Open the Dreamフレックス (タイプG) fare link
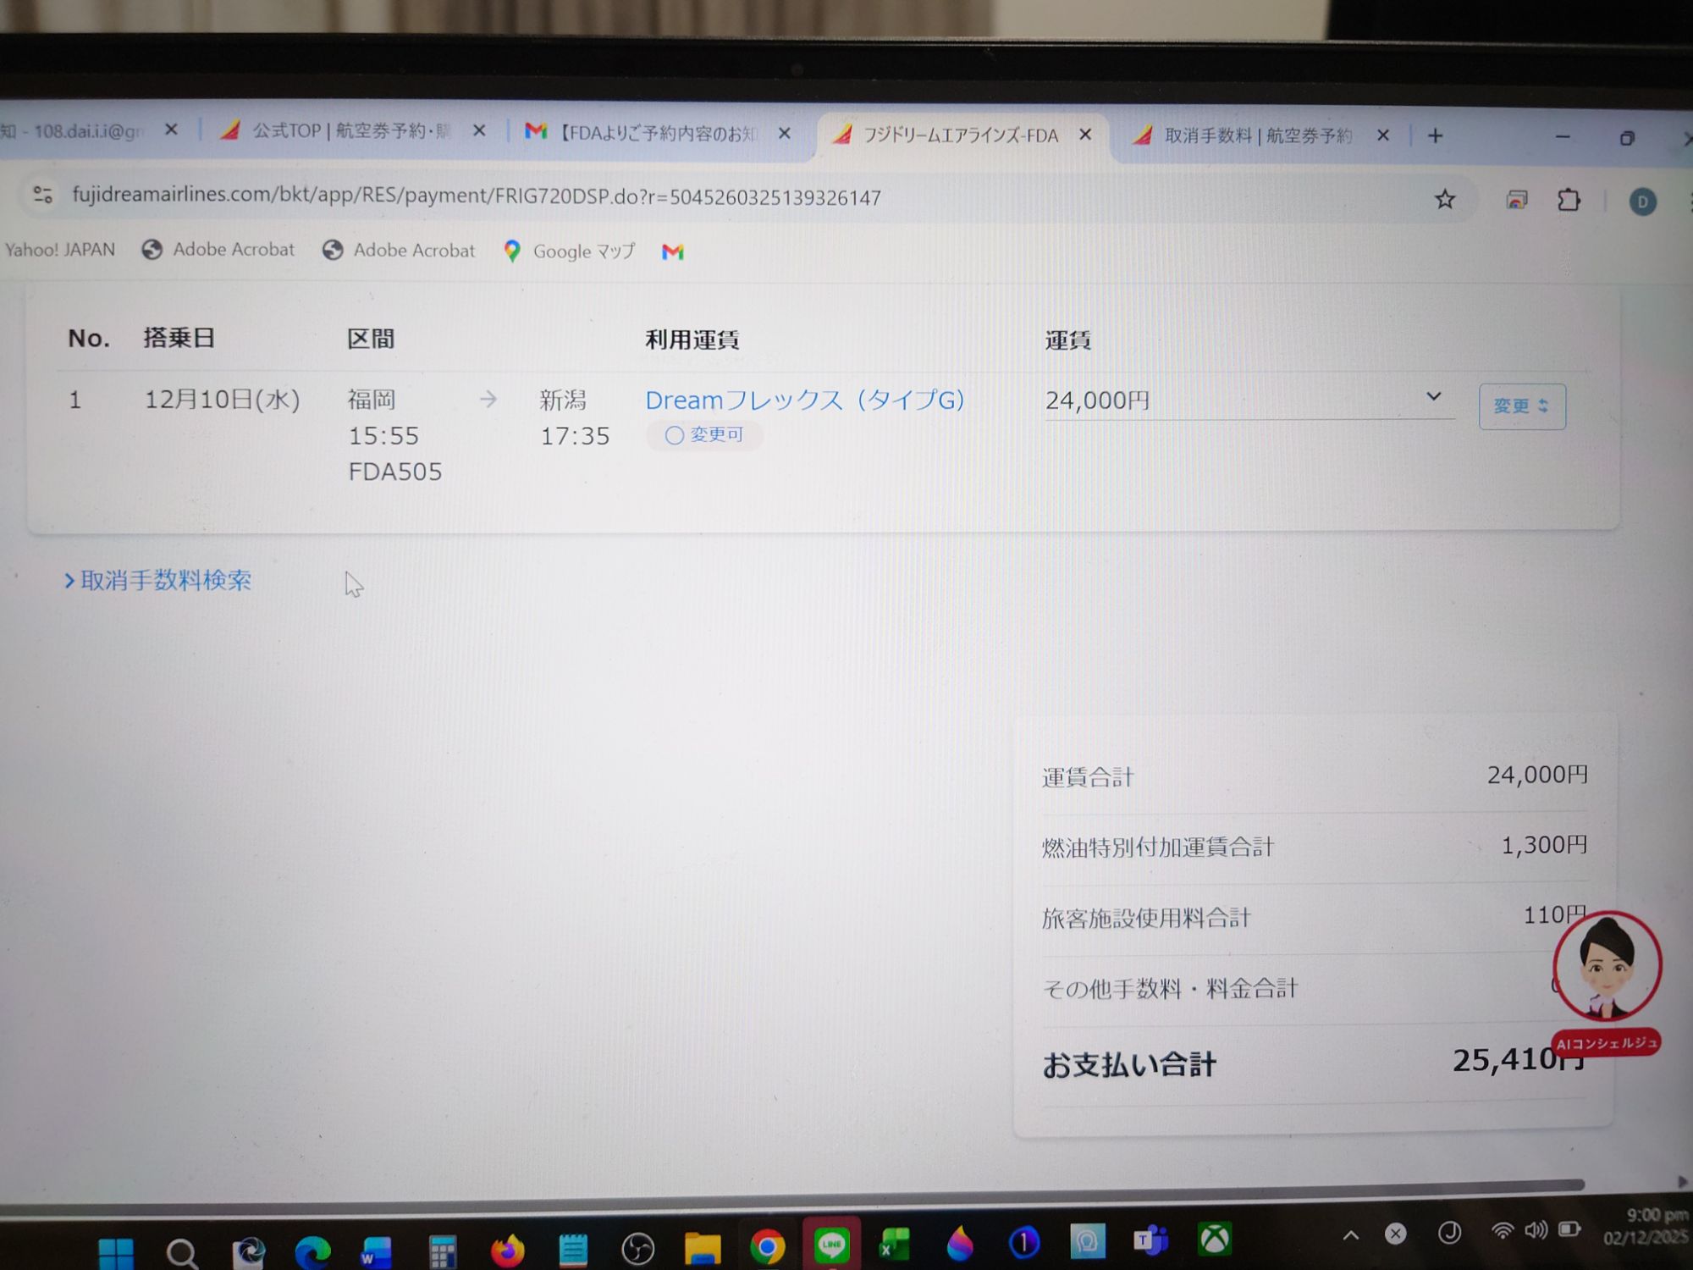1693x1270 pixels. click(x=804, y=400)
